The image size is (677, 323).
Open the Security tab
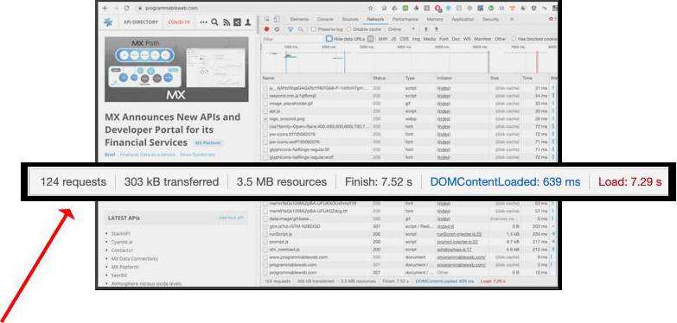[x=490, y=19]
